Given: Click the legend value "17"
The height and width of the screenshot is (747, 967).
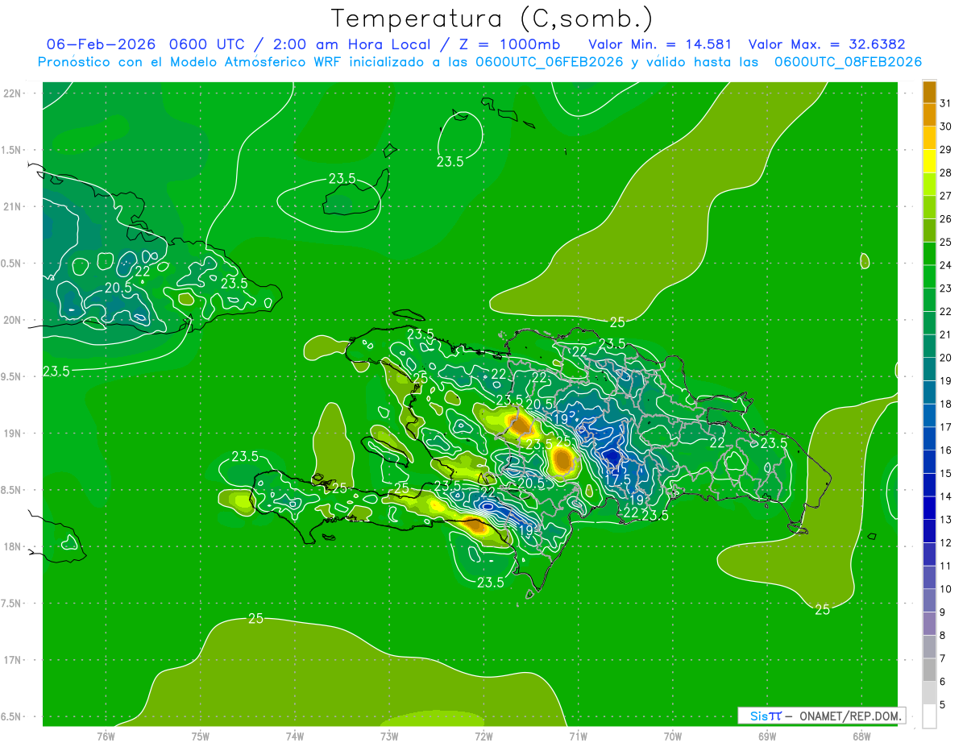Looking at the screenshot, I should coord(945,427).
